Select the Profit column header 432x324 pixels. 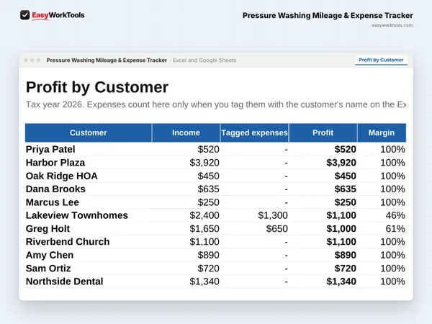click(x=323, y=132)
